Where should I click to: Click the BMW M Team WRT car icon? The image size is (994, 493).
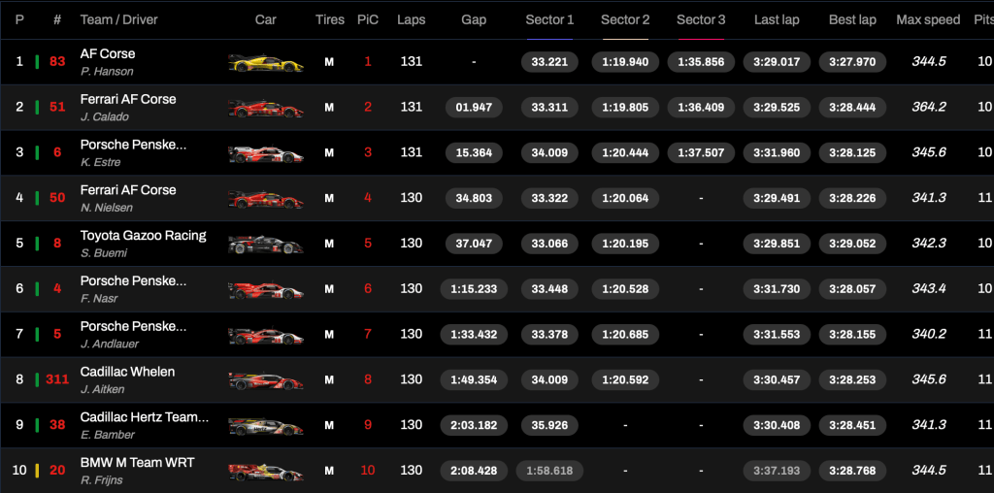click(265, 472)
